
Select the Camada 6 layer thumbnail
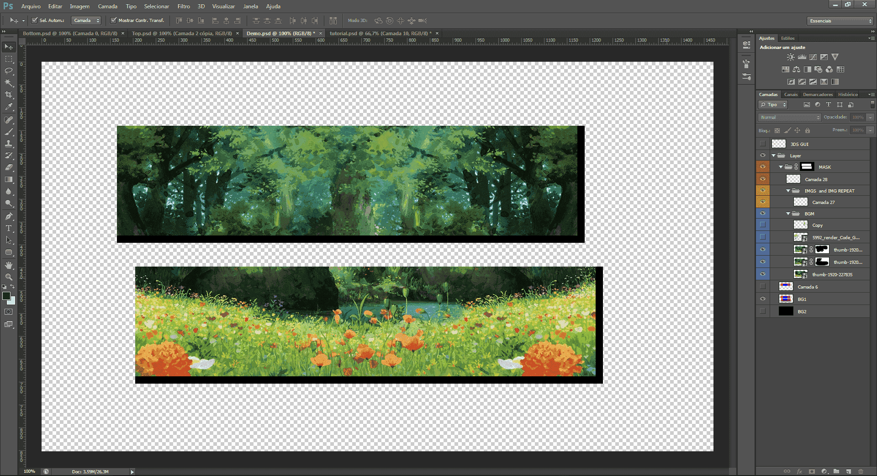coord(786,287)
